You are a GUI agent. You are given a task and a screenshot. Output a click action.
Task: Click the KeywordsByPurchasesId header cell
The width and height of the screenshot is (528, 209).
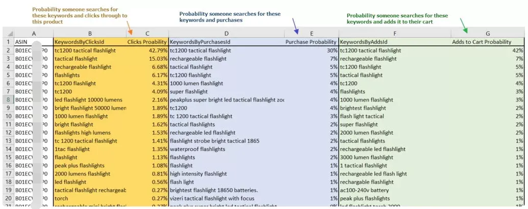coord(227,42)
